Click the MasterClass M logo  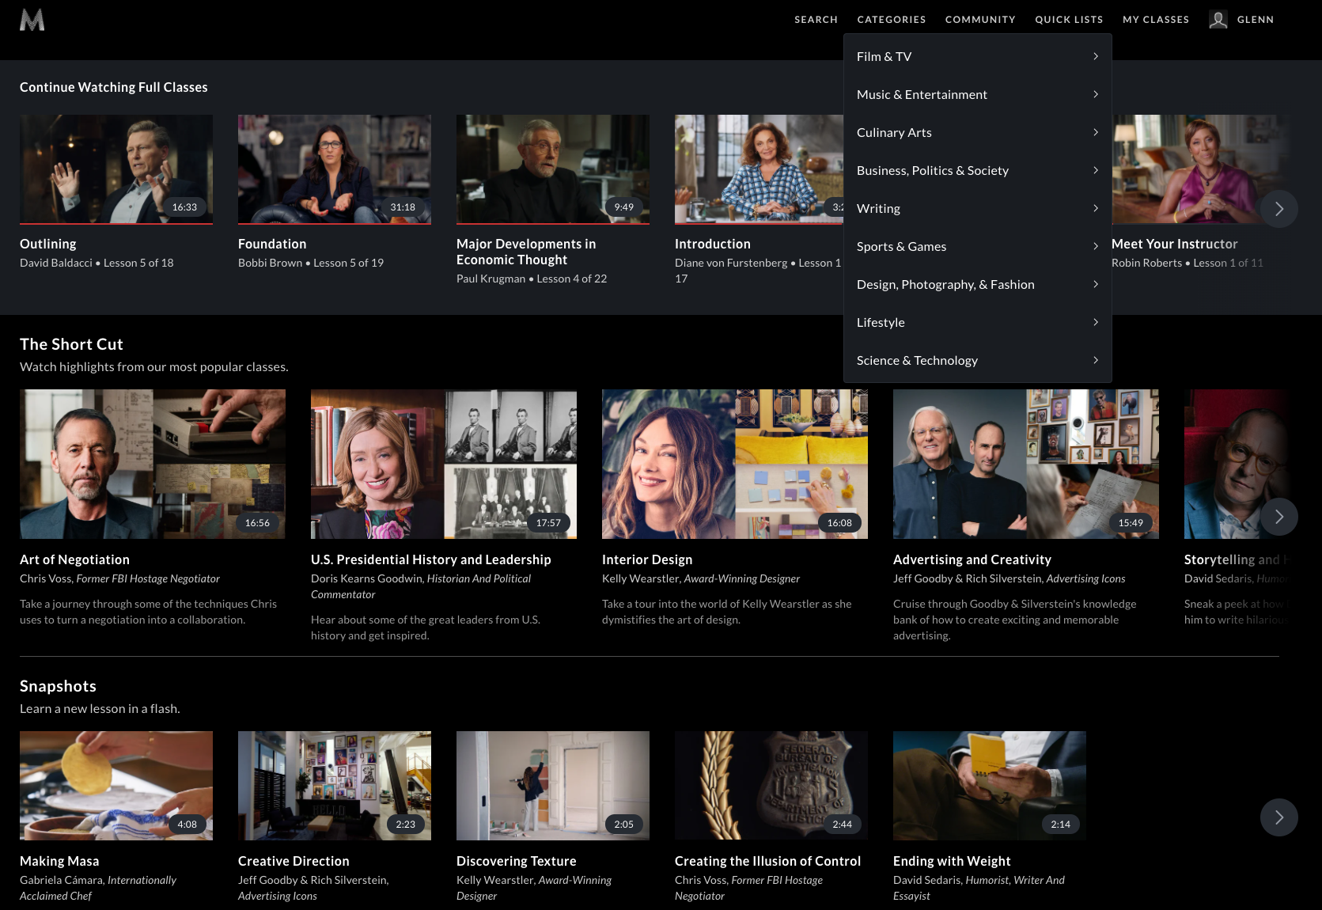pos(32,20)
